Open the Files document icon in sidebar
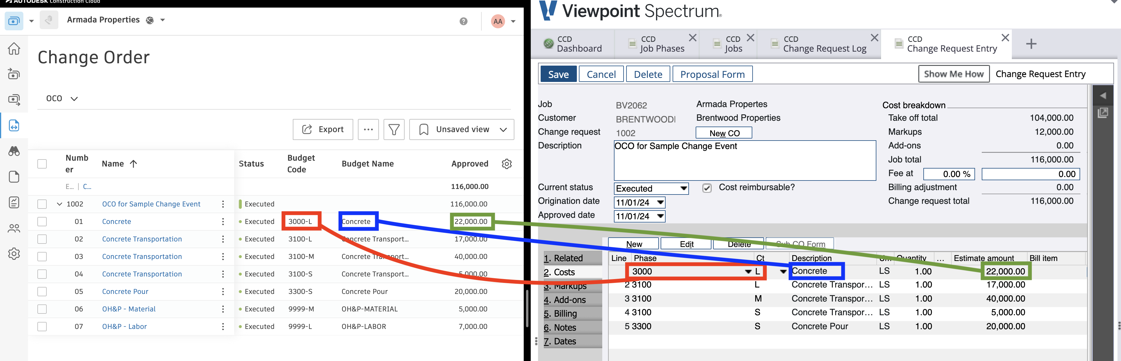1121x361 pixels. coord(14,177)
